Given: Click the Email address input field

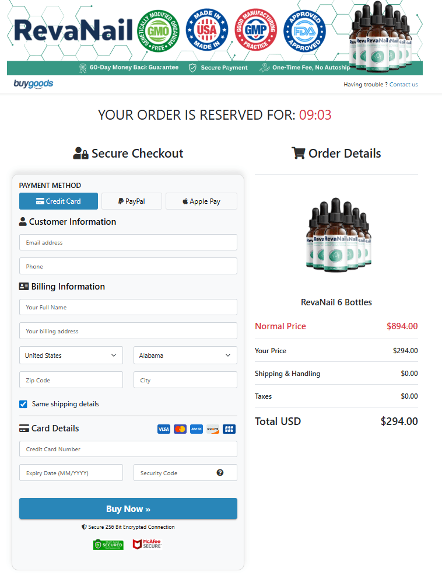Looking at the screenshot, I should (x=128, y=242).
